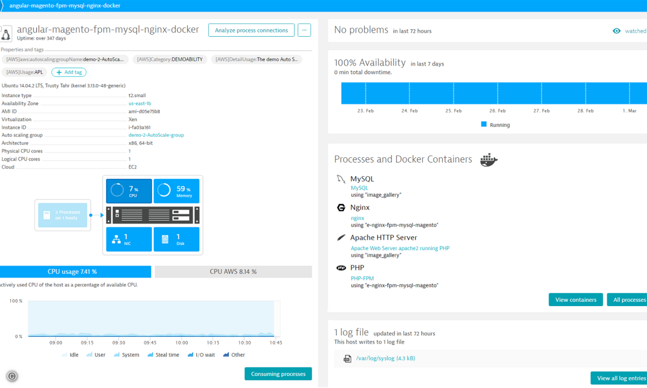
Task: Open the demo-2-AutoScale-group link
Action: pos(156,135)
